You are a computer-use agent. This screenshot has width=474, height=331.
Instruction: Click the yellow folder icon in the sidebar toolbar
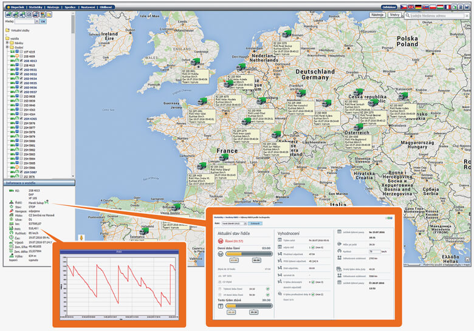(49, 14)
